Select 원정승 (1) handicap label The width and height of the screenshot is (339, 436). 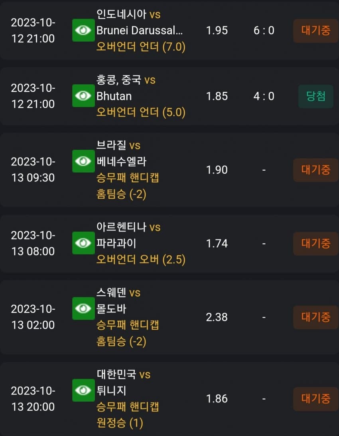point(120,423)
